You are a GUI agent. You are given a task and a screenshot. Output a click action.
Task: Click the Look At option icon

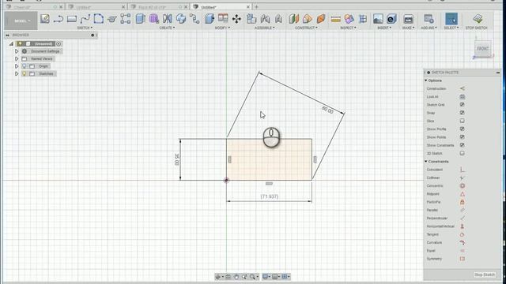tap(462, 96)
